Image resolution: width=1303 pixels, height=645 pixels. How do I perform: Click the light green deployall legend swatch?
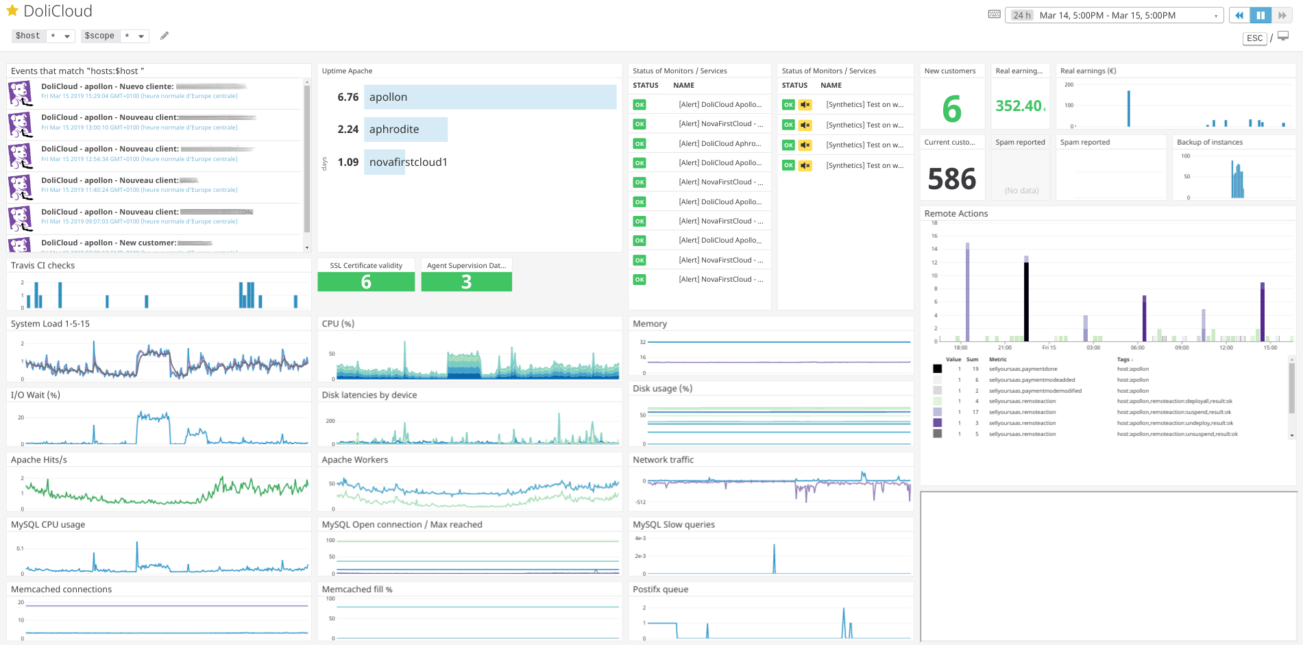pyautogui.click(x=937, y=401)
